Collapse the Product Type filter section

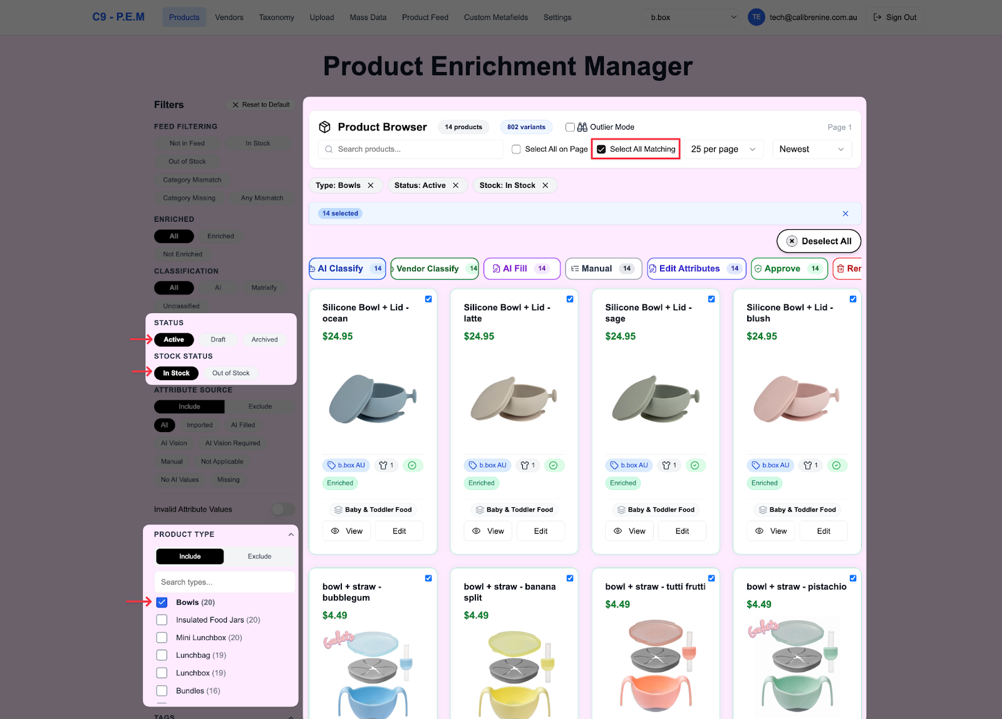pyautogui.click(x=291, y=534)
